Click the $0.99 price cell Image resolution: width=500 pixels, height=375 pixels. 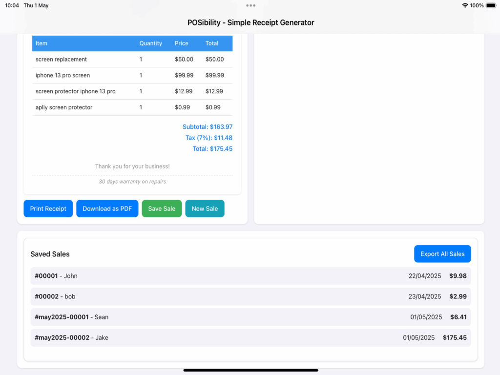coord(183,107)
